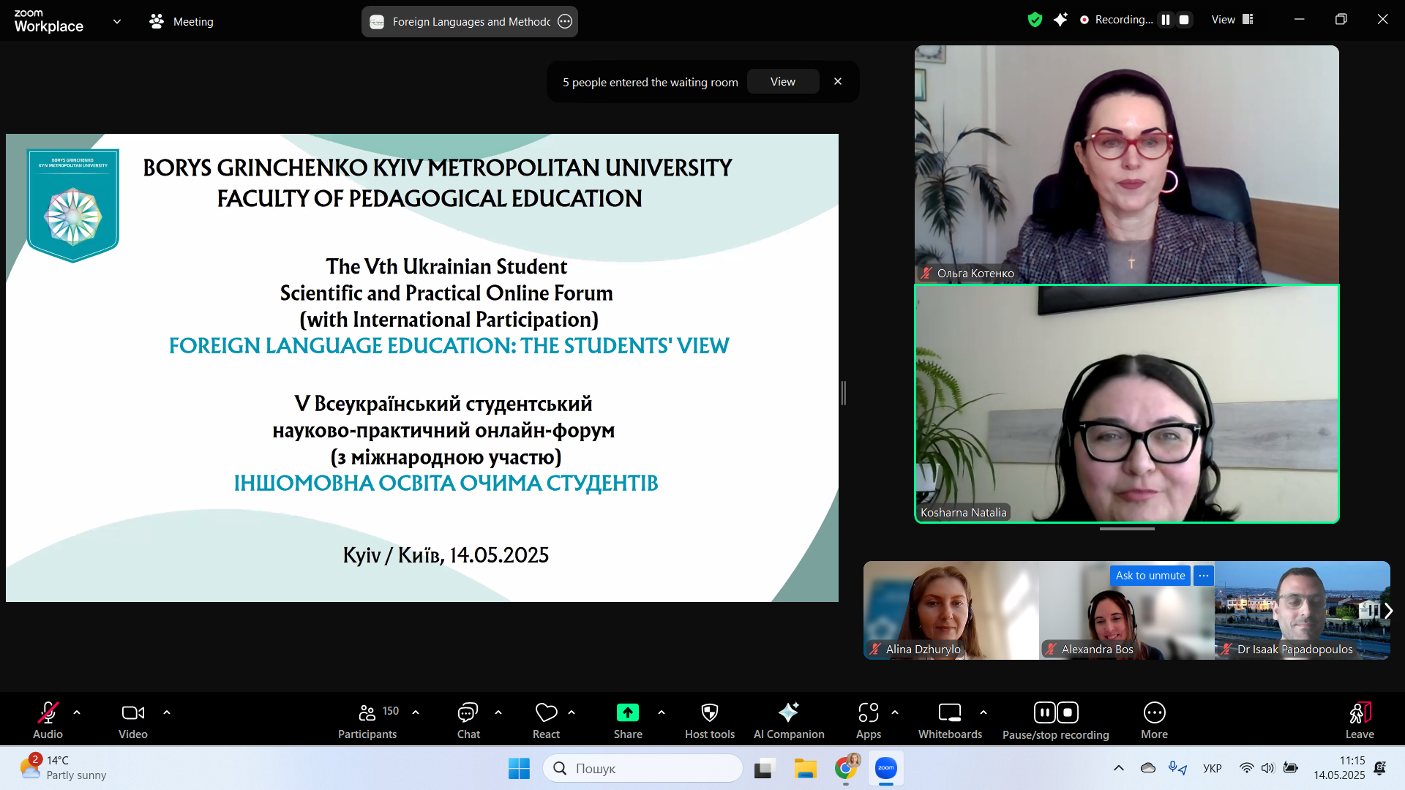Pause the recording in top bar
Screen dimensions: 1405x790
coord(1166,20)
